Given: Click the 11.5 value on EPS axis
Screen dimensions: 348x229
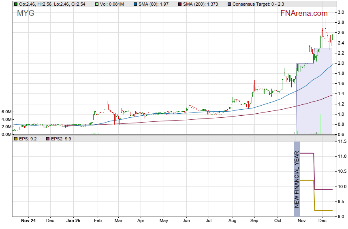Looking at the screenshot, I should (x=342, y=141).
